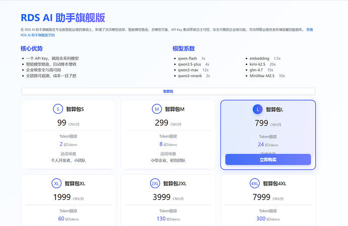Screen dimensions: 348x226
Task: Click the 核心优势 heading
Action: click(x=31, y=48)
